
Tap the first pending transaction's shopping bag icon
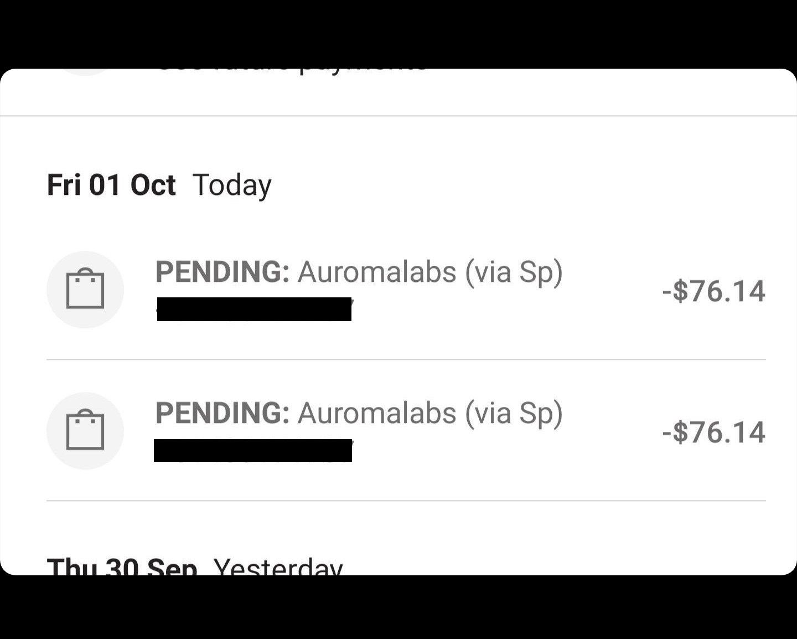coord(85,289)
